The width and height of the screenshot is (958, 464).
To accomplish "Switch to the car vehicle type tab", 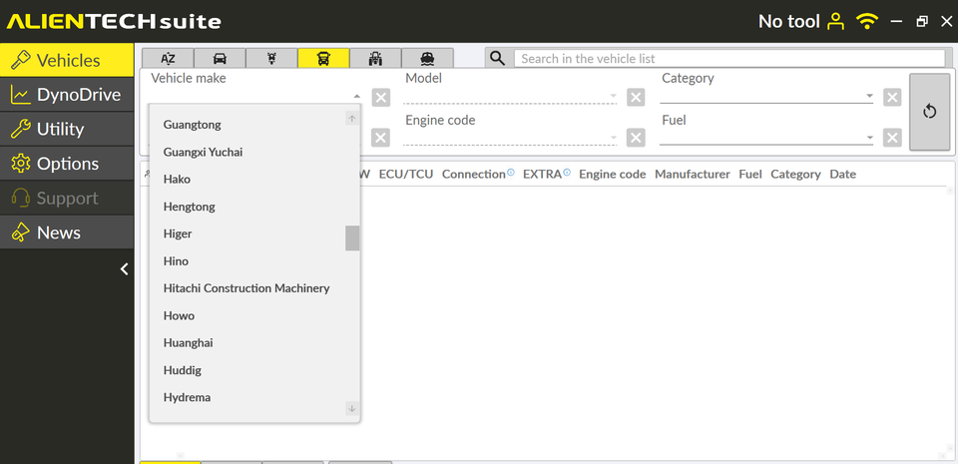I will click(x=220, y=58).
